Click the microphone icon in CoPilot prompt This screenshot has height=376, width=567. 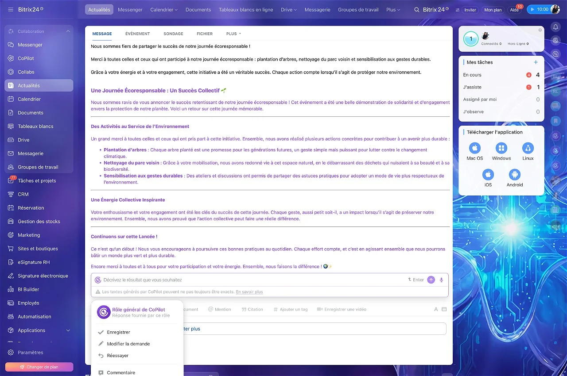click(442, 280)
